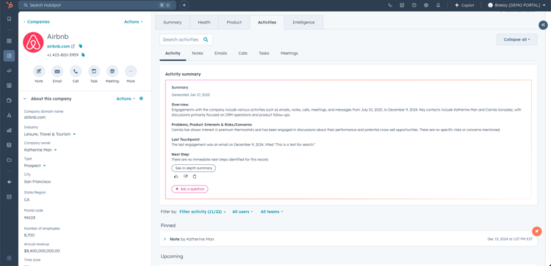The height and width of the screenshot is (266, 551).
Task: Select the Tasks activity sub-tab
Action: 264,53
